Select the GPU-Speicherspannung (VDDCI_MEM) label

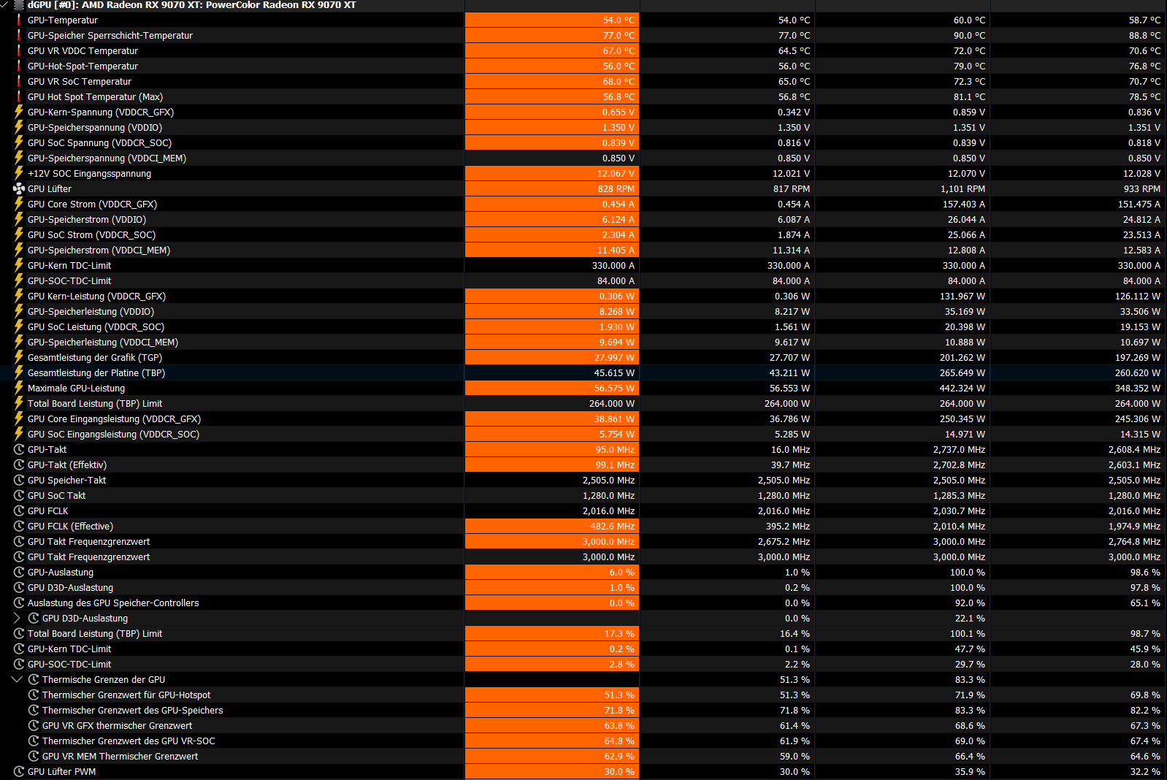tap(107, 158)
